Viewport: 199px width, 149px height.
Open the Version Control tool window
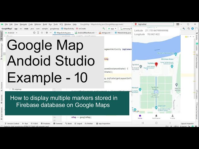(x=12, y=124)
